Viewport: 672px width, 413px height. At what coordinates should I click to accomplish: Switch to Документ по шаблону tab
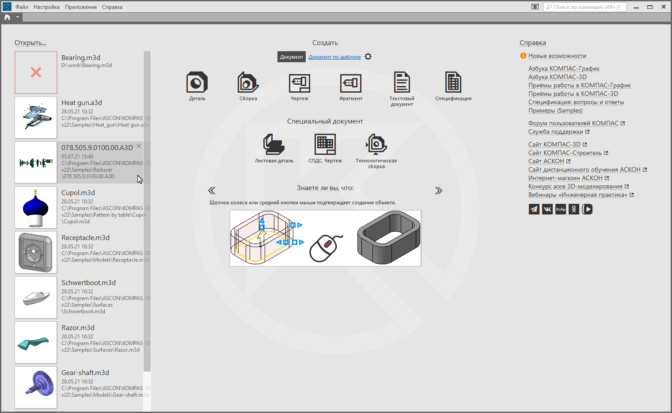(334, 57)
